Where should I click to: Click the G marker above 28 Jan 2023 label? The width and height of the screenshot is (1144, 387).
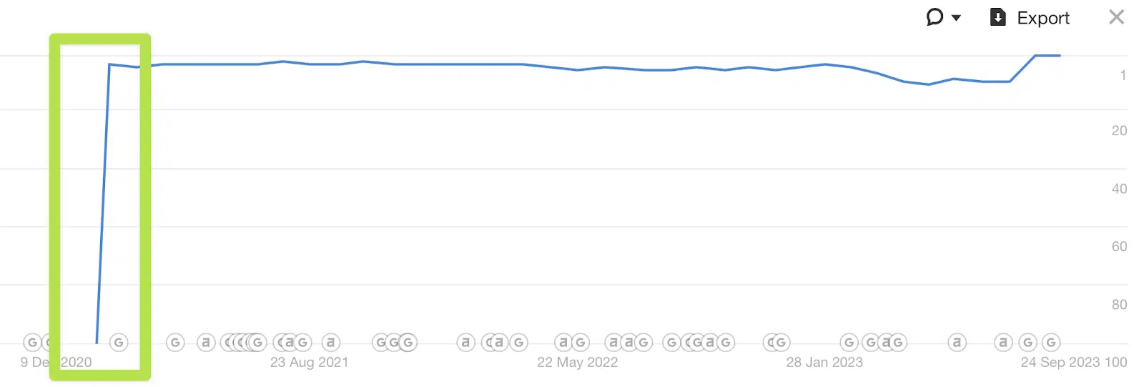pyautogui.click(x=849, y=343)
